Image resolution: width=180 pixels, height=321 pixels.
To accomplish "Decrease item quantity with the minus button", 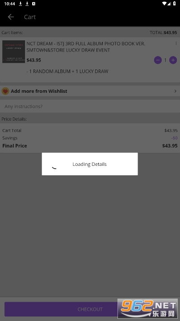I will pos(158,60).
